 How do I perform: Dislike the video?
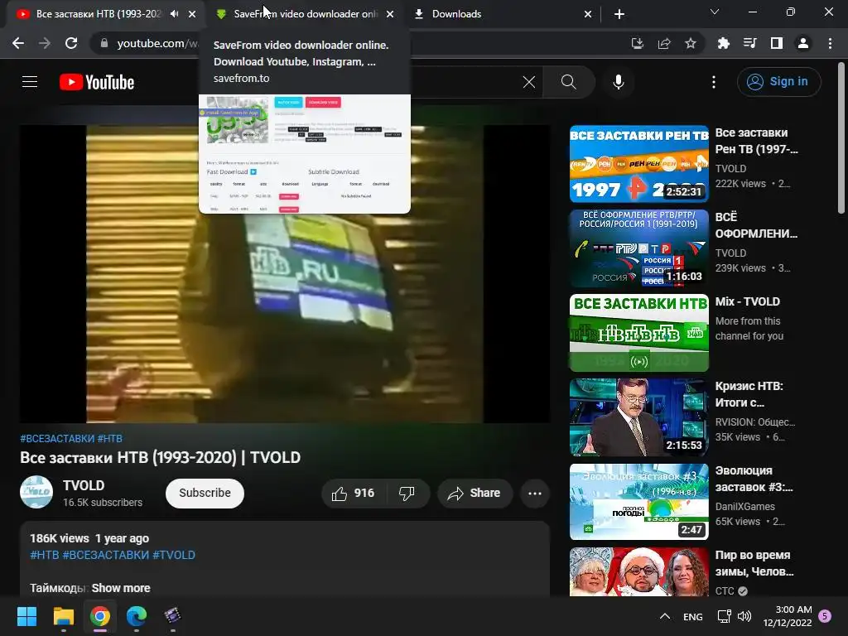pyautogui.click(x=407, y=494)
